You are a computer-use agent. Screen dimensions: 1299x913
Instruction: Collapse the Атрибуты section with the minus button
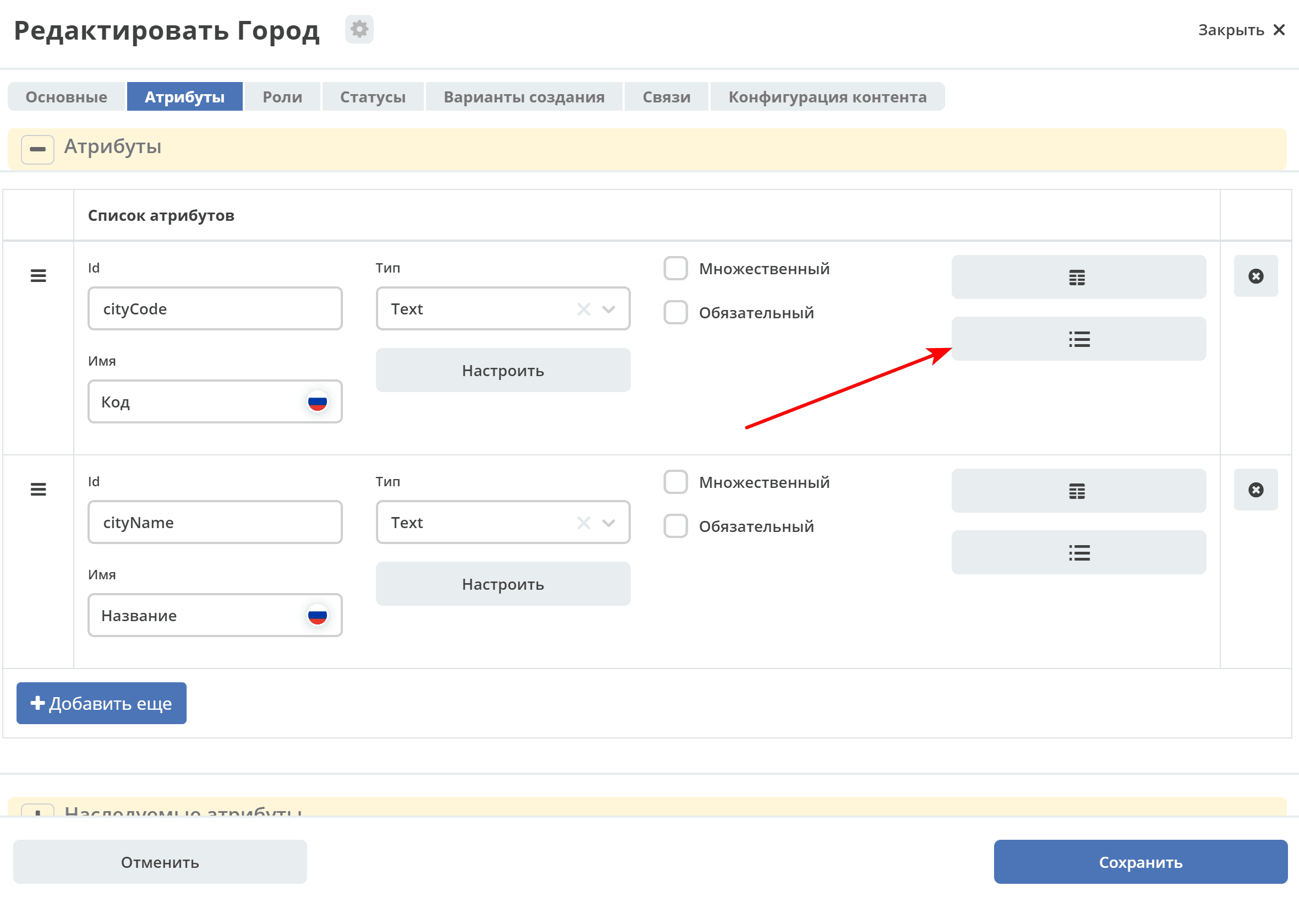click(38, 149)
